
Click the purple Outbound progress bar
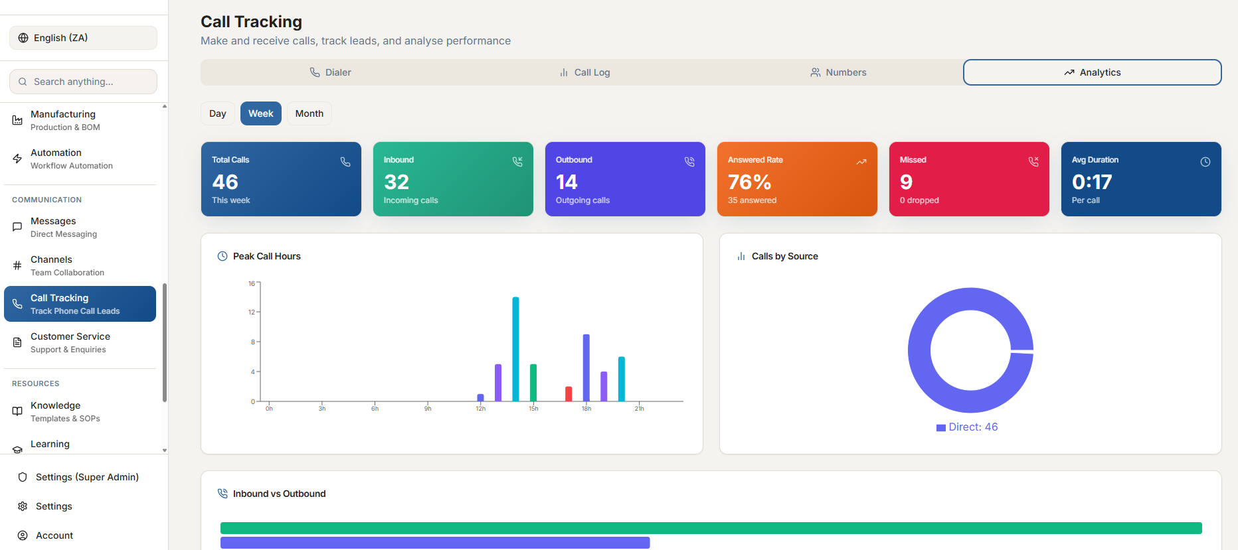pyautogui.click(x=435, y=543)
